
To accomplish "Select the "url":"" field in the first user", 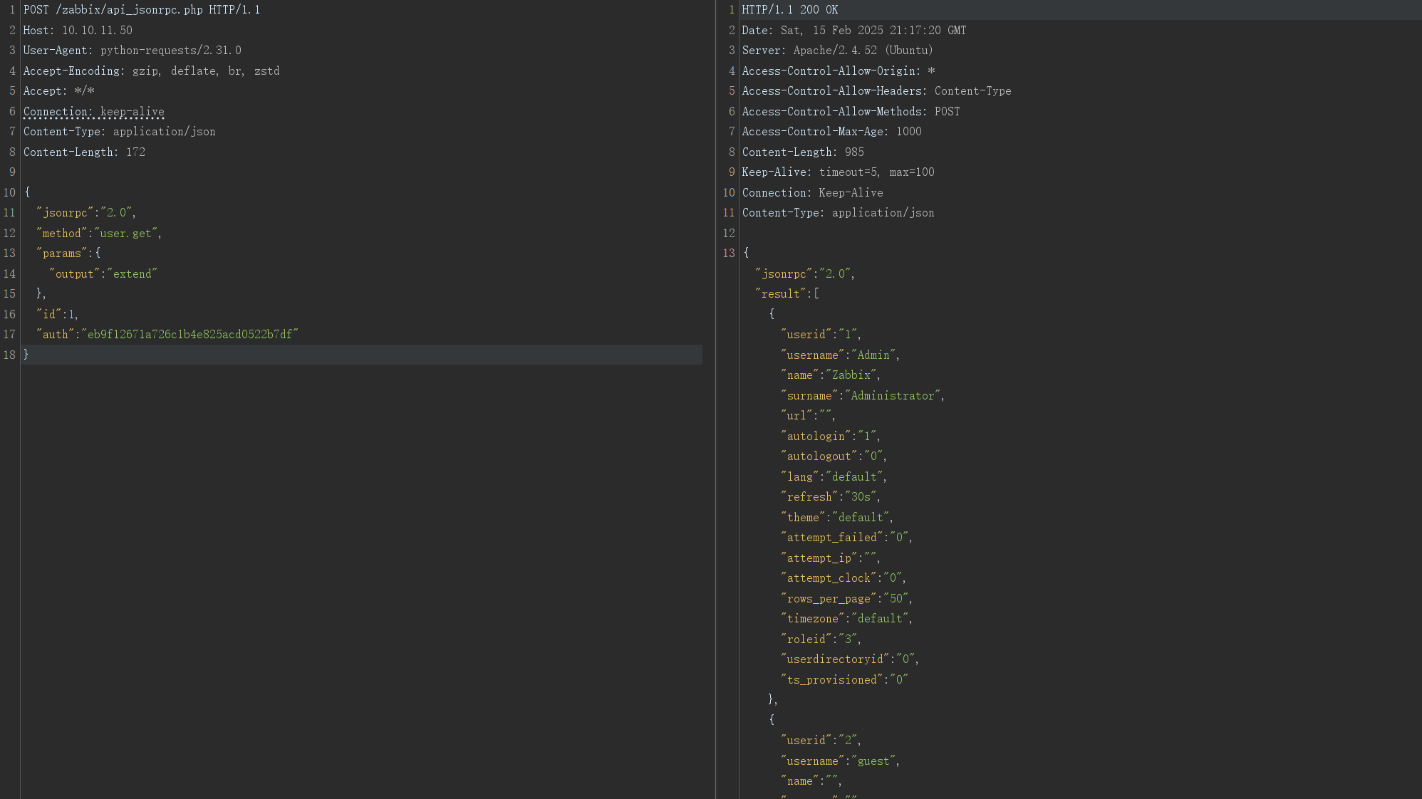I will [x=808, y=416].
